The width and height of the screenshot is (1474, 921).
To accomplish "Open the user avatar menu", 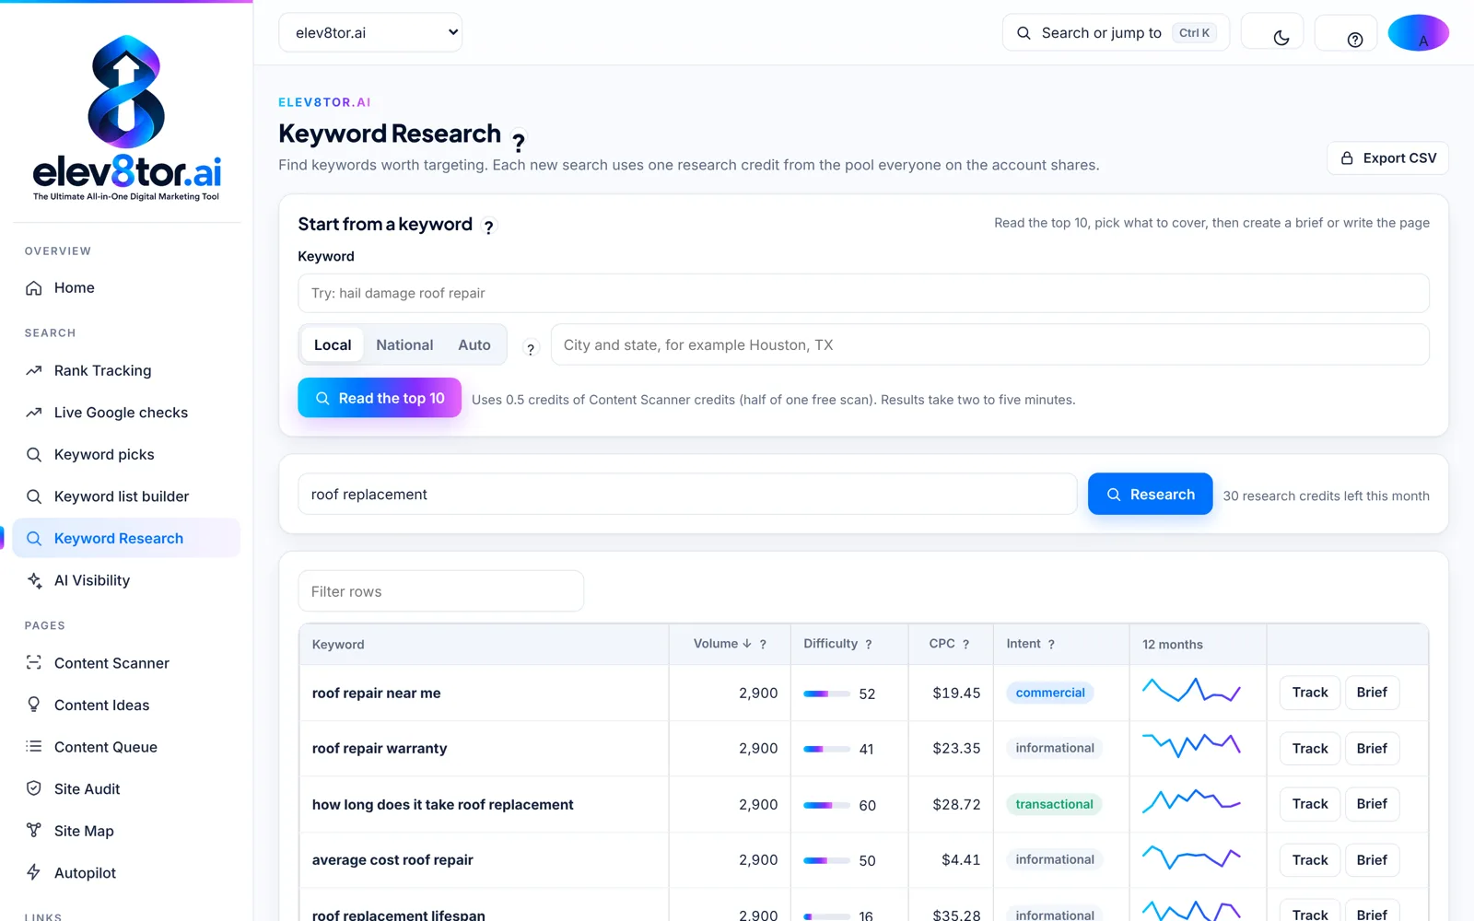I will [1418, 32].
